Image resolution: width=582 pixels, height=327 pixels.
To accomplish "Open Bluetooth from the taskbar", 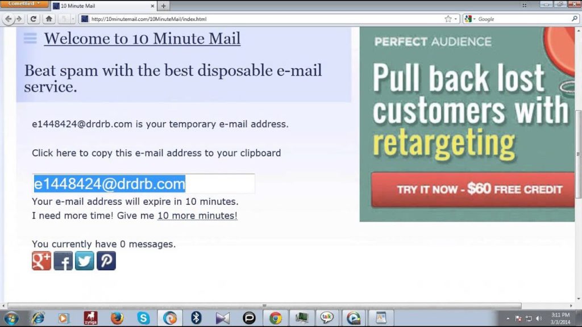I will (196, 318).
